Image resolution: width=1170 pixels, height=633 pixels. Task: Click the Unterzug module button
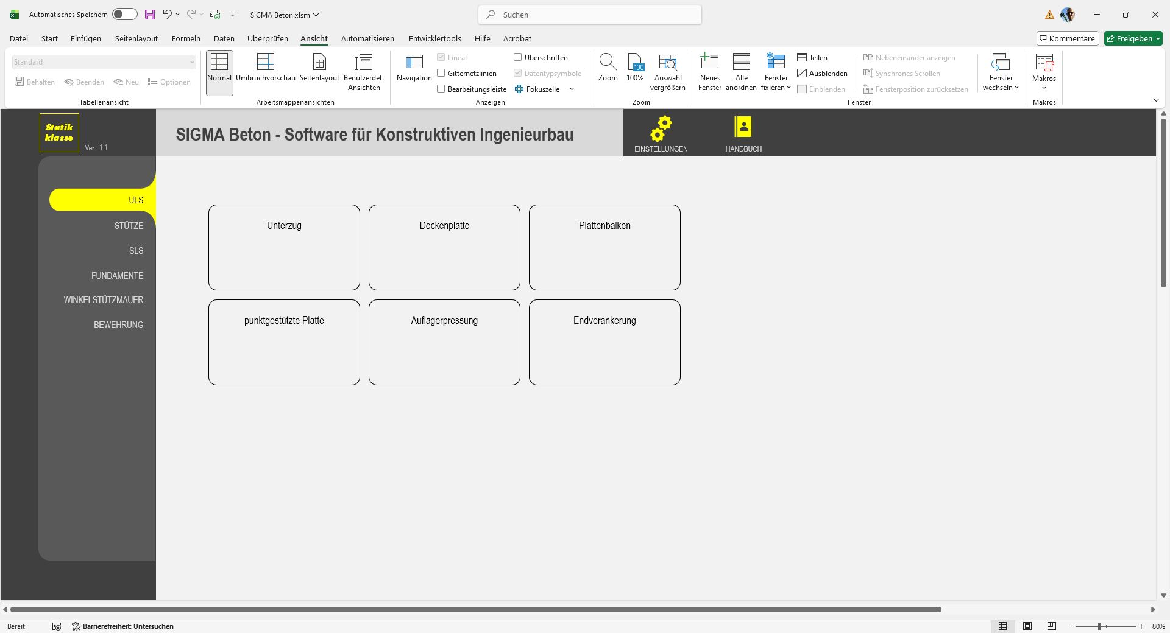[284, 247]
